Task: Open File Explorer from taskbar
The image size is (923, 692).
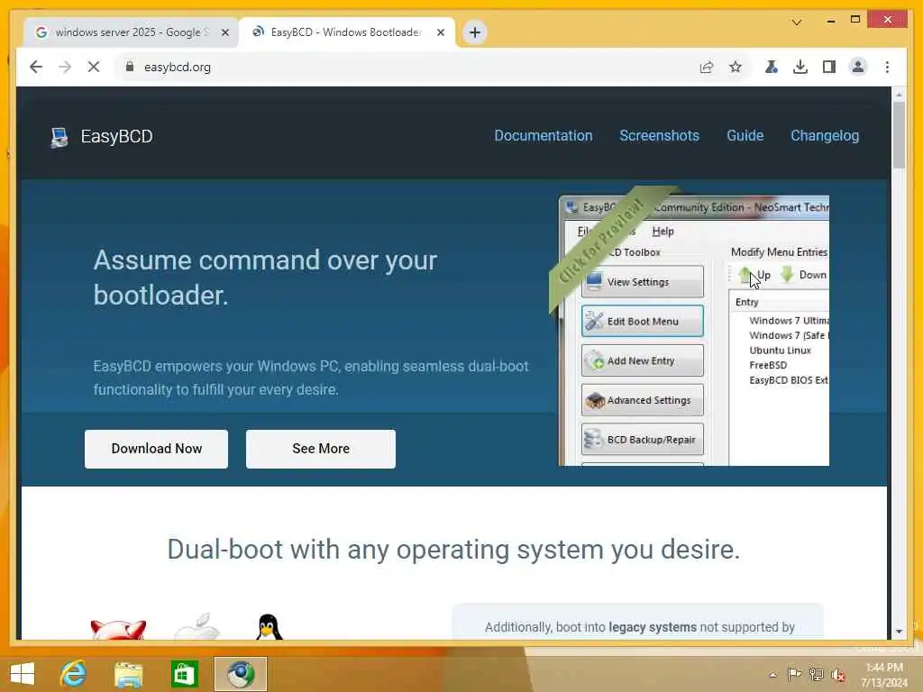Action: click(x=128, y=674)
